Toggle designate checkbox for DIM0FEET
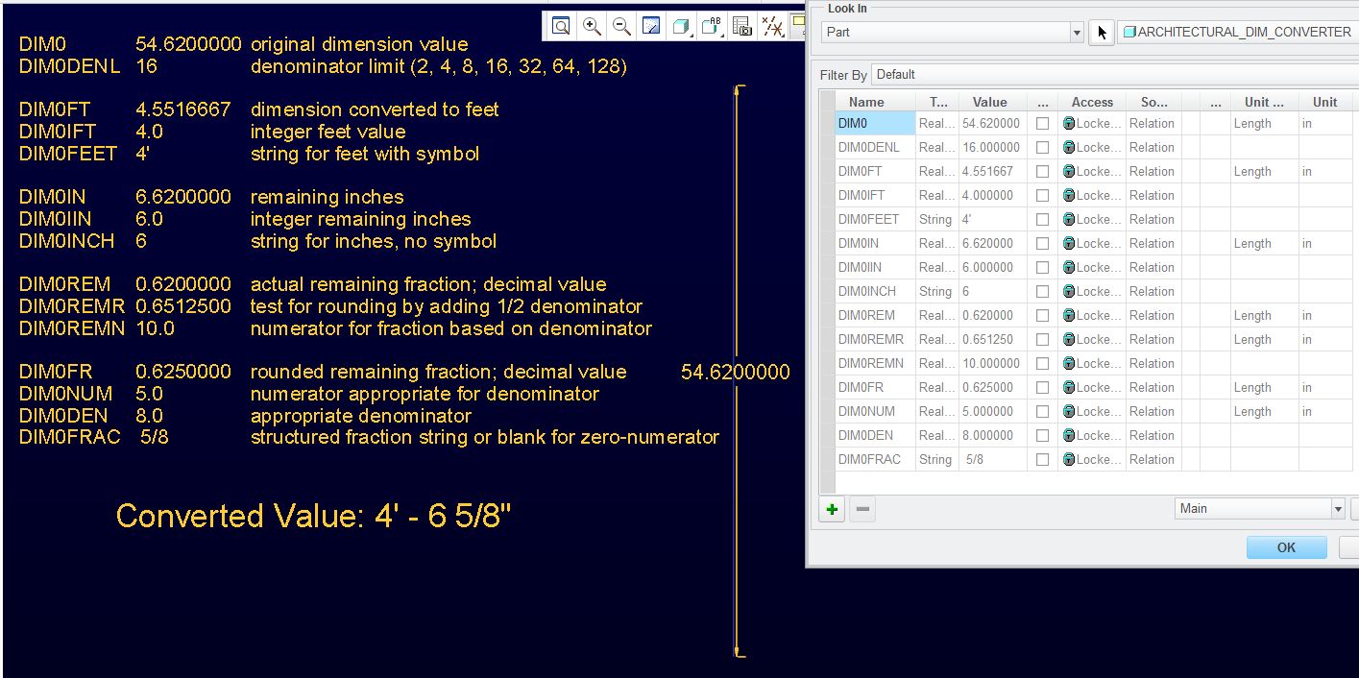This screenshot has height=678, width=1359. tap(1042, 219)
